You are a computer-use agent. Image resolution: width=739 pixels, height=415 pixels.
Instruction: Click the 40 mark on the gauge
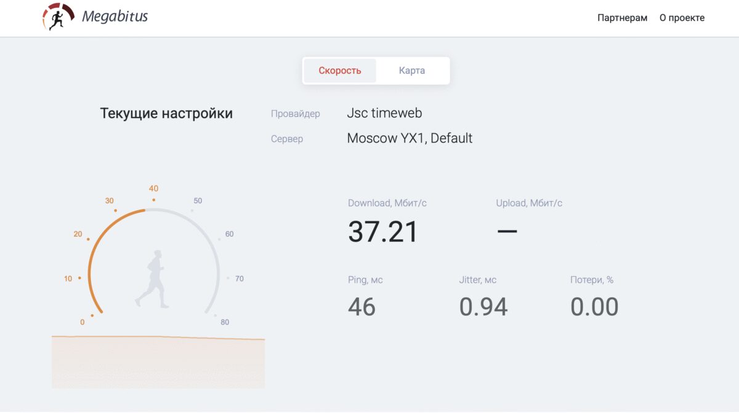point(153,189)
